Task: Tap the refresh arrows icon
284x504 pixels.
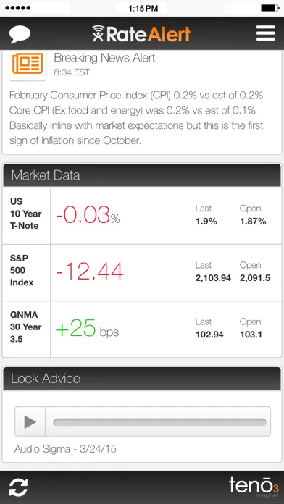Action: (x=18, y=487)
